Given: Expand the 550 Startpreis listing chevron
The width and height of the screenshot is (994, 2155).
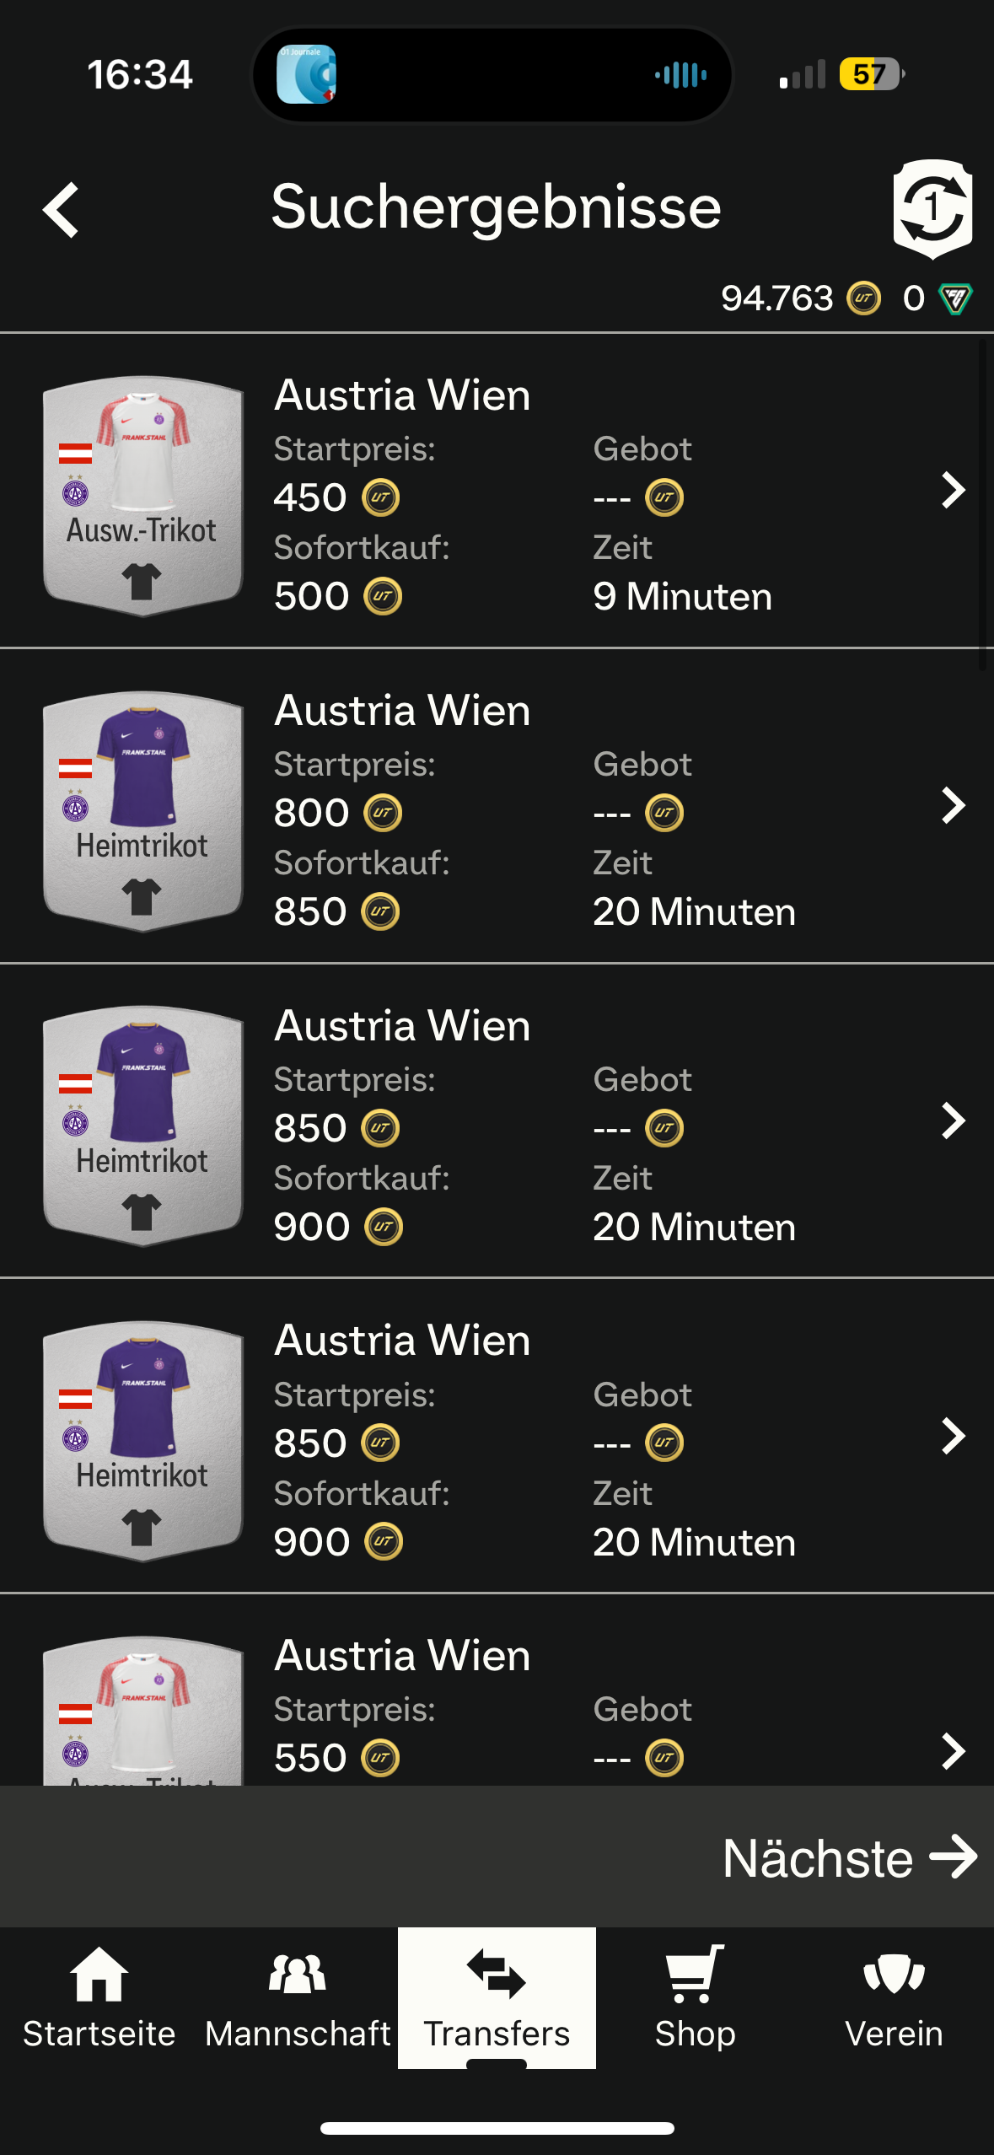Looking at the screenshot, I should [x=953, y=1751].
